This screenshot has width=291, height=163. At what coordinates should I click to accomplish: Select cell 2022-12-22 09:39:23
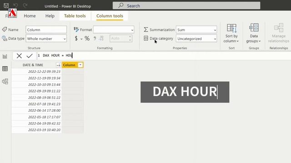(x=36, y=72)
